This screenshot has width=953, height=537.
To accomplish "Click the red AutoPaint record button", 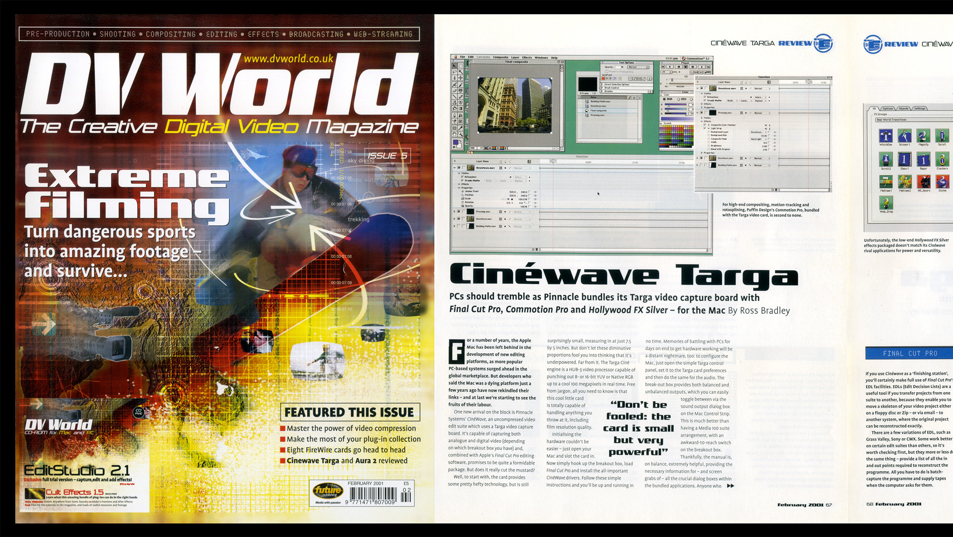I will 603,78.
